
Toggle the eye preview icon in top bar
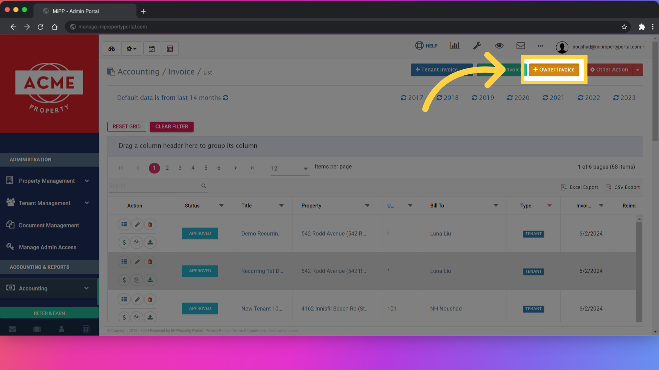point(499,46)
